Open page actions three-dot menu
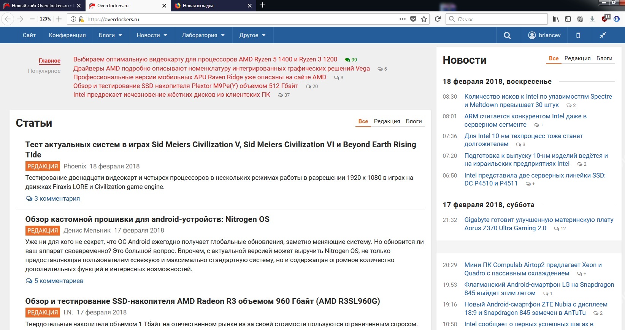 pyautogui.click(x=403, y=19)
